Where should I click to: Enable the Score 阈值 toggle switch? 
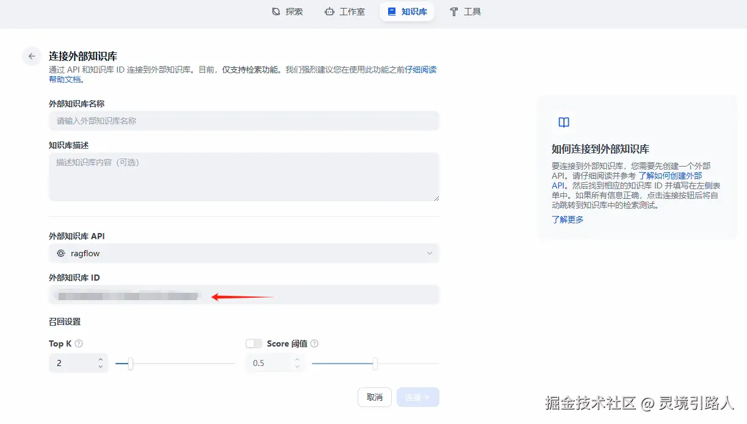coord(253,343)
